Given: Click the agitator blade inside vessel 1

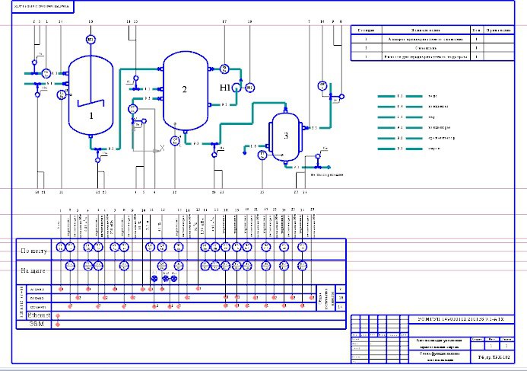Looking at the screenshot, I should coord(91,102).
